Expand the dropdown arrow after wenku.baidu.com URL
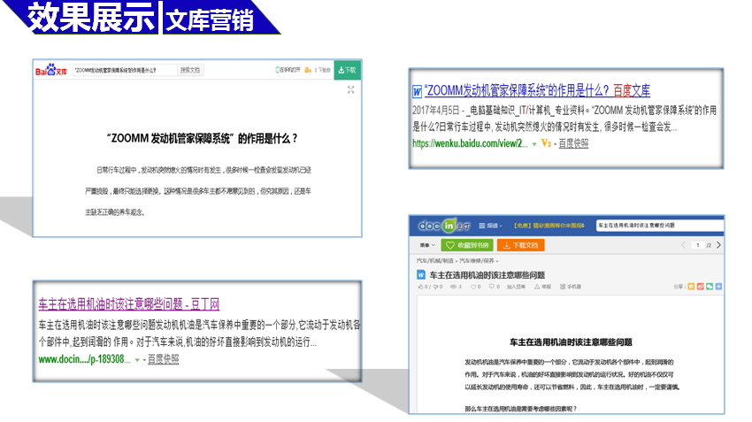 pyautogui.click(x=534, y=144)
